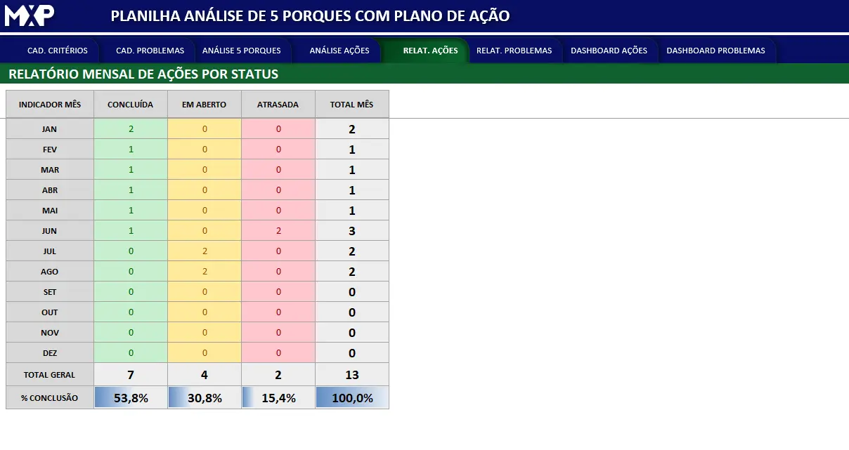Switch to RELAT. PROBLEMAS tab

click(x=514, y=51)
